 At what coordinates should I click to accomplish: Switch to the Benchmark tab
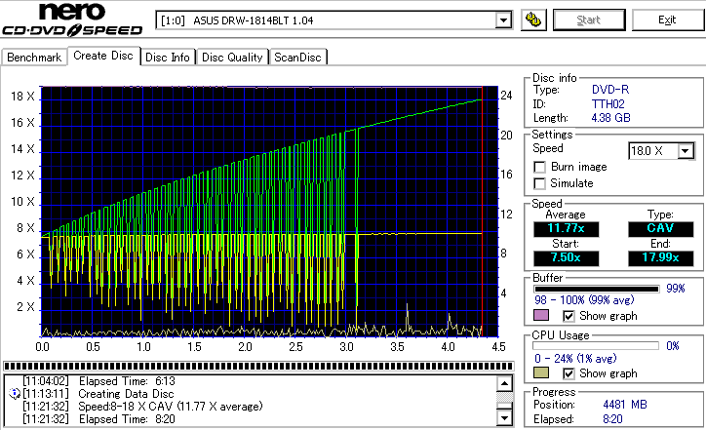coord(34,58)
